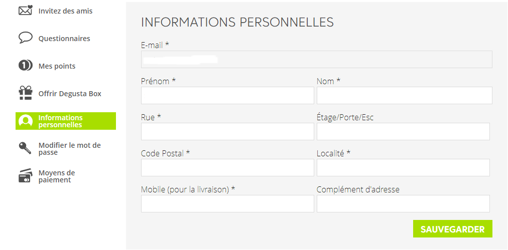Viewport: 508px width, 250px height.
Task: Focus the Prénom input field
Action: point(227,96)
